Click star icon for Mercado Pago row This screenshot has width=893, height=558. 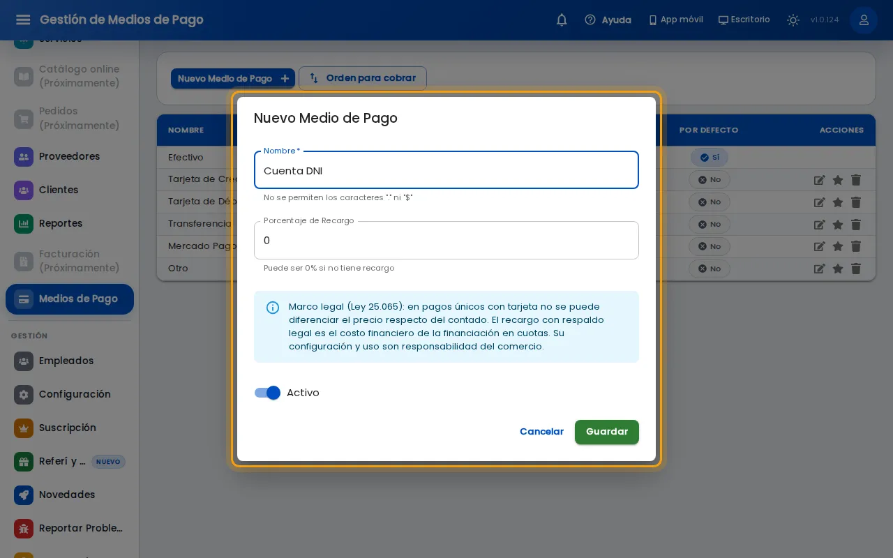(838, 246)
